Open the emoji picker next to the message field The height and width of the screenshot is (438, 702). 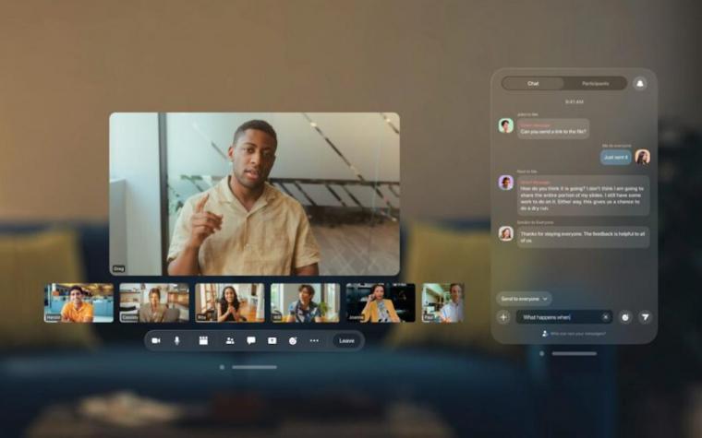[625, 317]
